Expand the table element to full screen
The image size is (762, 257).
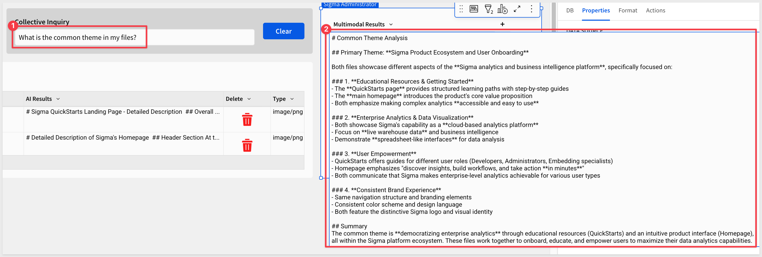pos(517,9)
